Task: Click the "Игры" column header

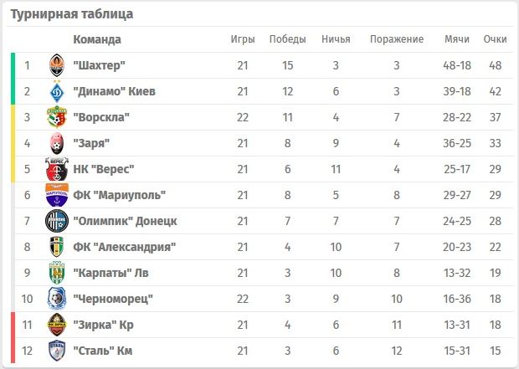Action: click(x=243, y=39)
